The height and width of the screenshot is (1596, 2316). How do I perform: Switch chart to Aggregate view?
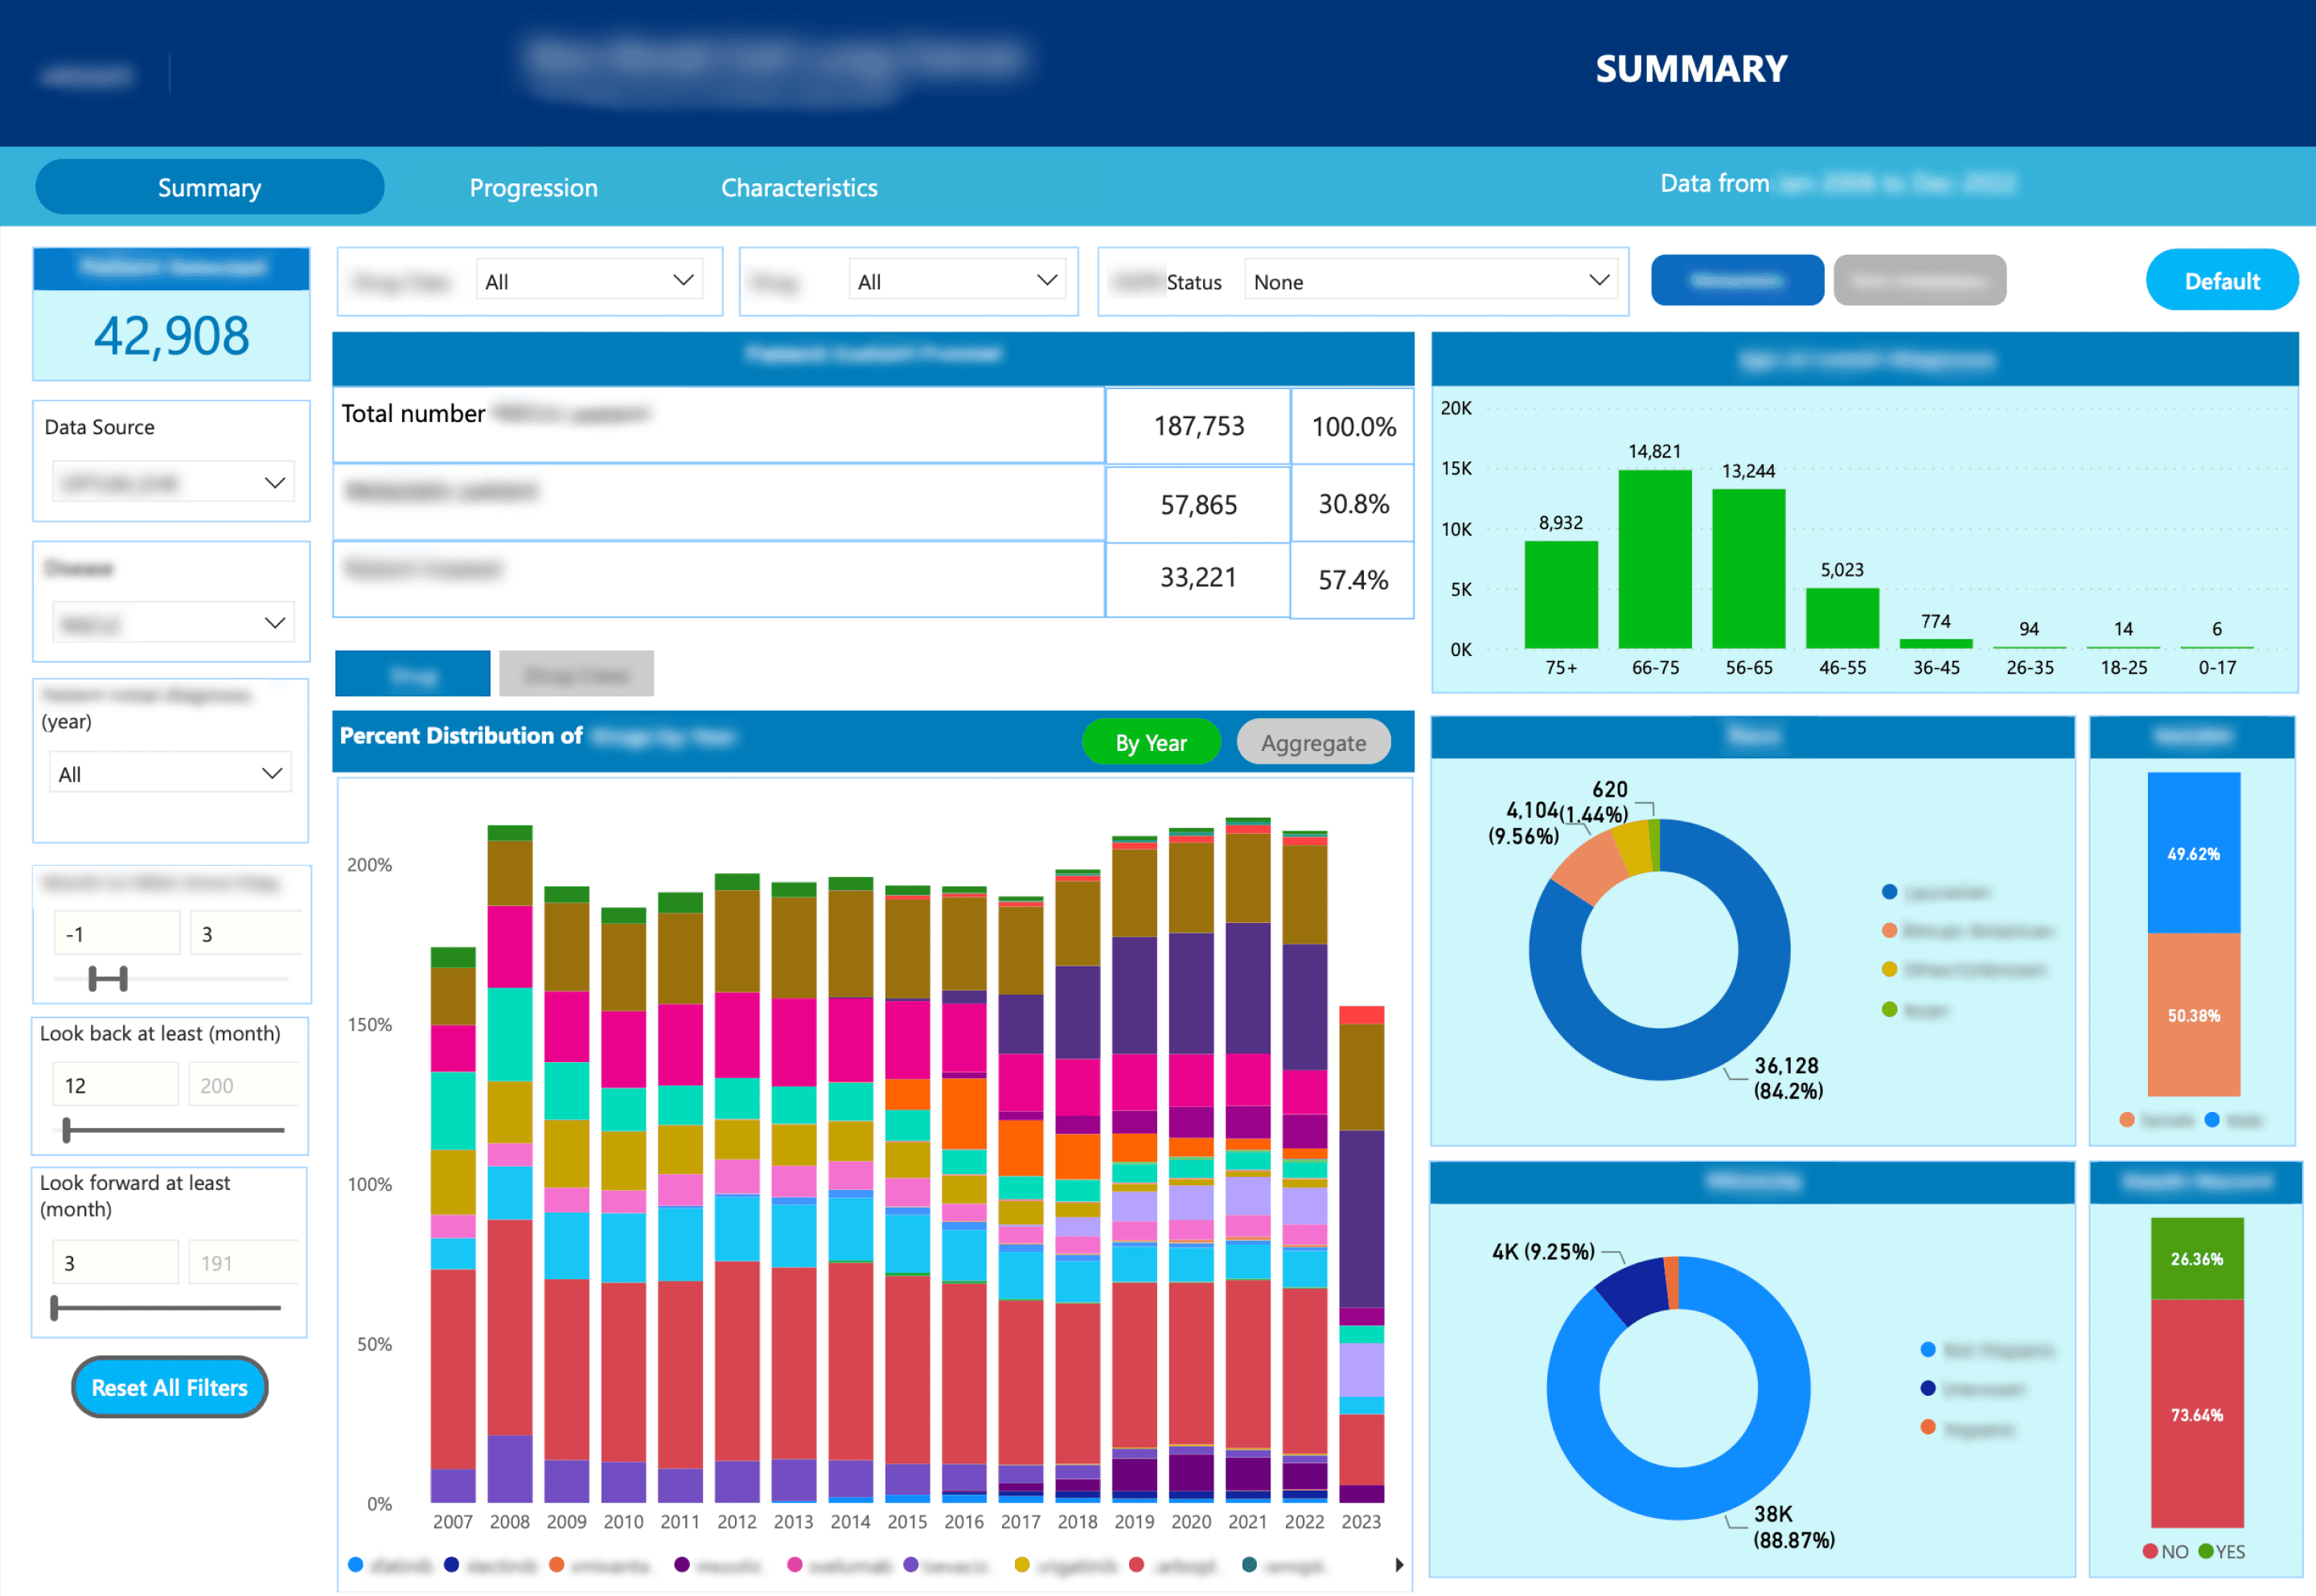(x=1312, y=743)
